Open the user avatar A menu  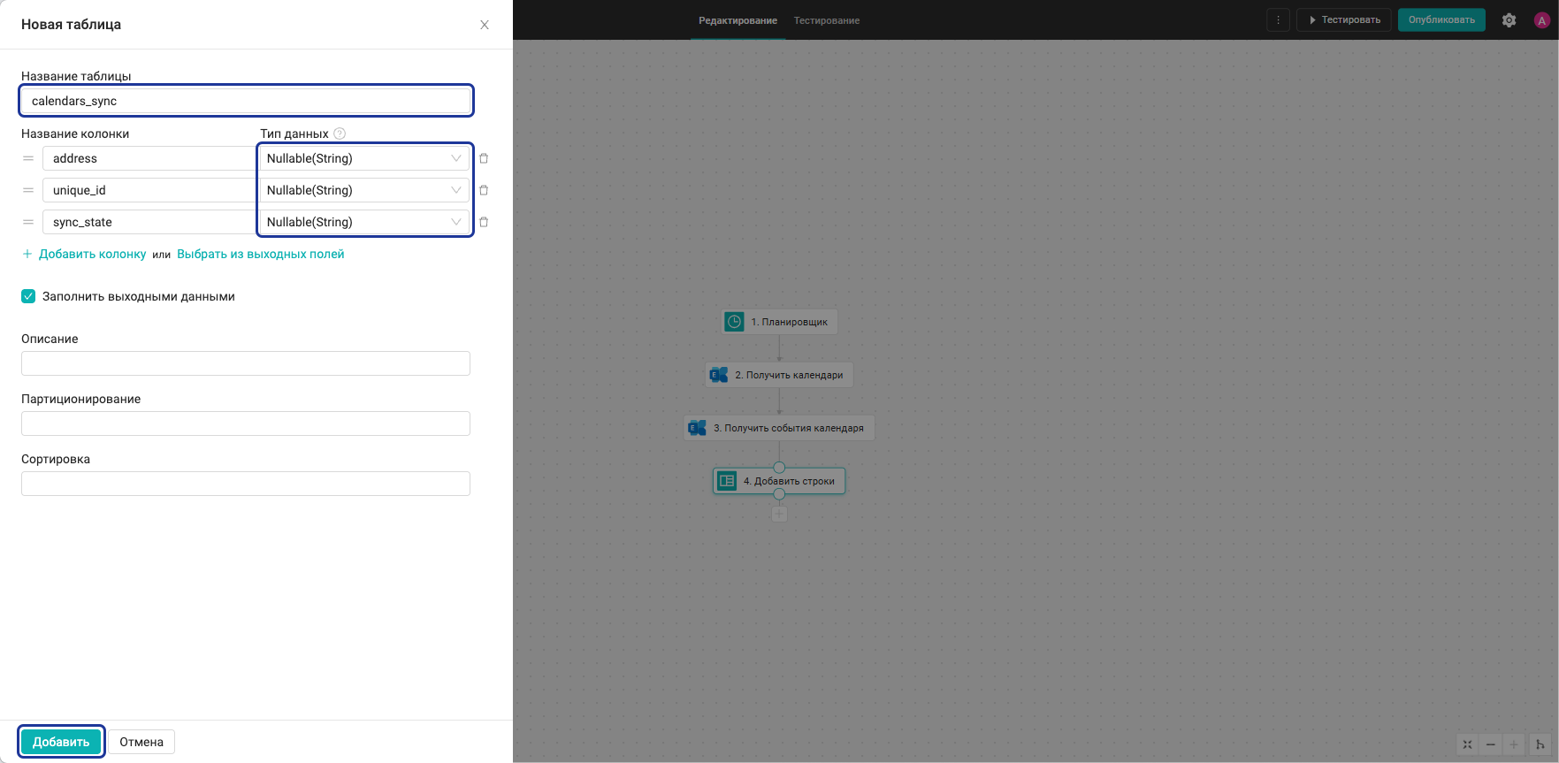tap(1542, 20)
